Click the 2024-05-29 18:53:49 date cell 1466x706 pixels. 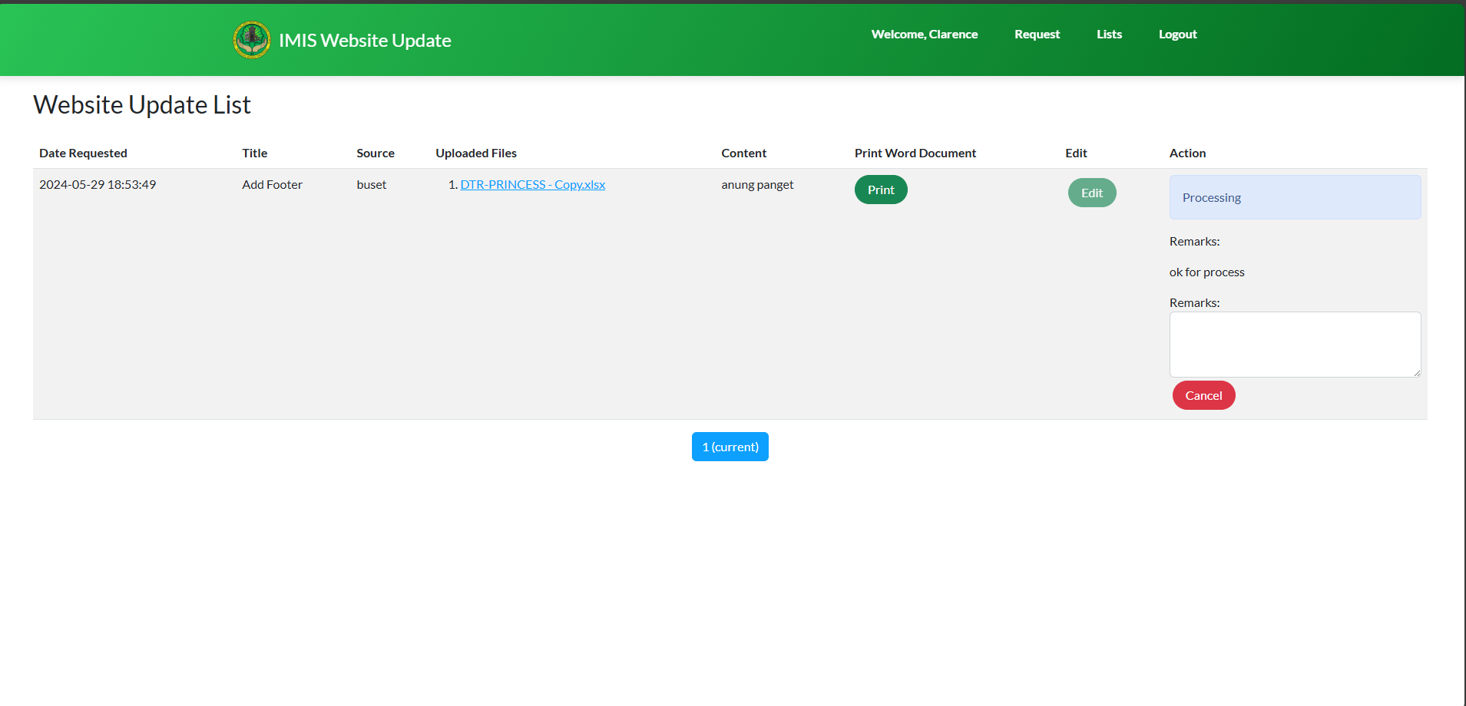(x=98, y=185)
